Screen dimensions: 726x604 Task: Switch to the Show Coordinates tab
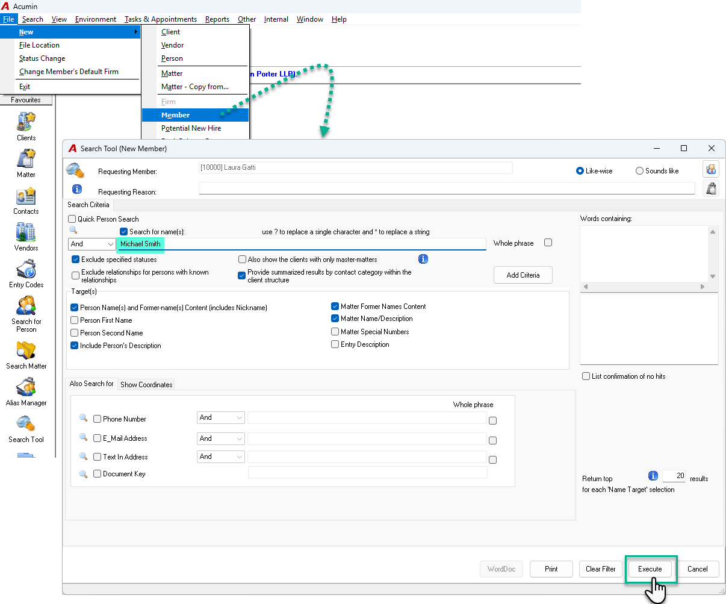tap(146, 385)
